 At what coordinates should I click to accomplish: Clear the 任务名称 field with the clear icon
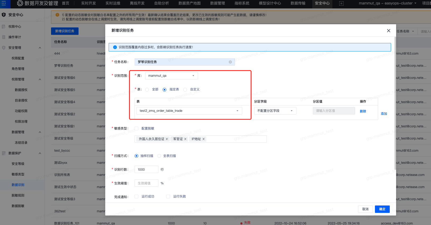230,62
